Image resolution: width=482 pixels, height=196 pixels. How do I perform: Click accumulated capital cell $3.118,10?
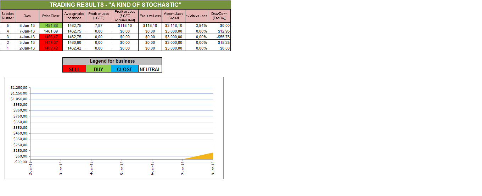coord(173,25)
